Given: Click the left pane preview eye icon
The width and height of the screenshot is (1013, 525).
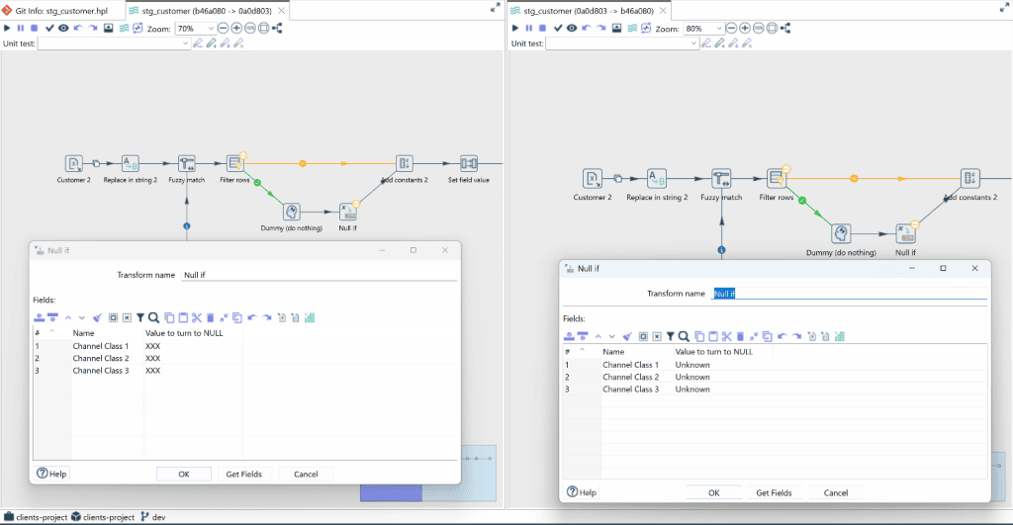Looking at the screenshot, I should click(63, 28).
